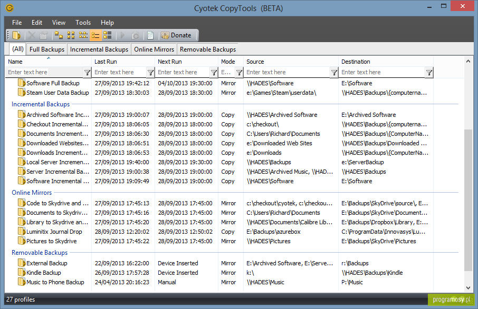The width and height of the screenshot is (478, 309).
Task: Click the Run profile play icon
Action: pyautogui.click(x=122, y=35)
